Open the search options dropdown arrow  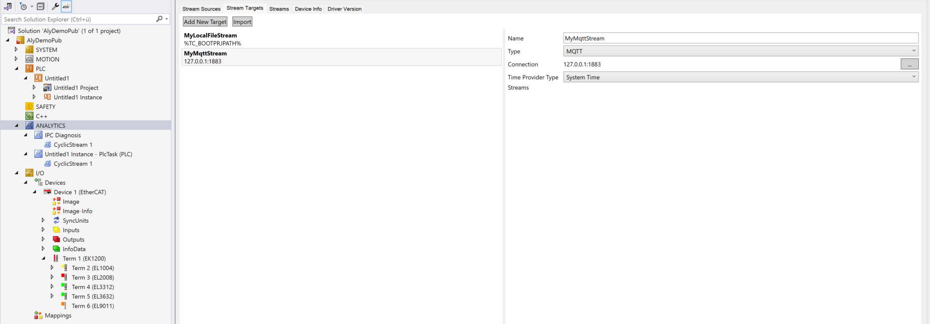(167, 19)
